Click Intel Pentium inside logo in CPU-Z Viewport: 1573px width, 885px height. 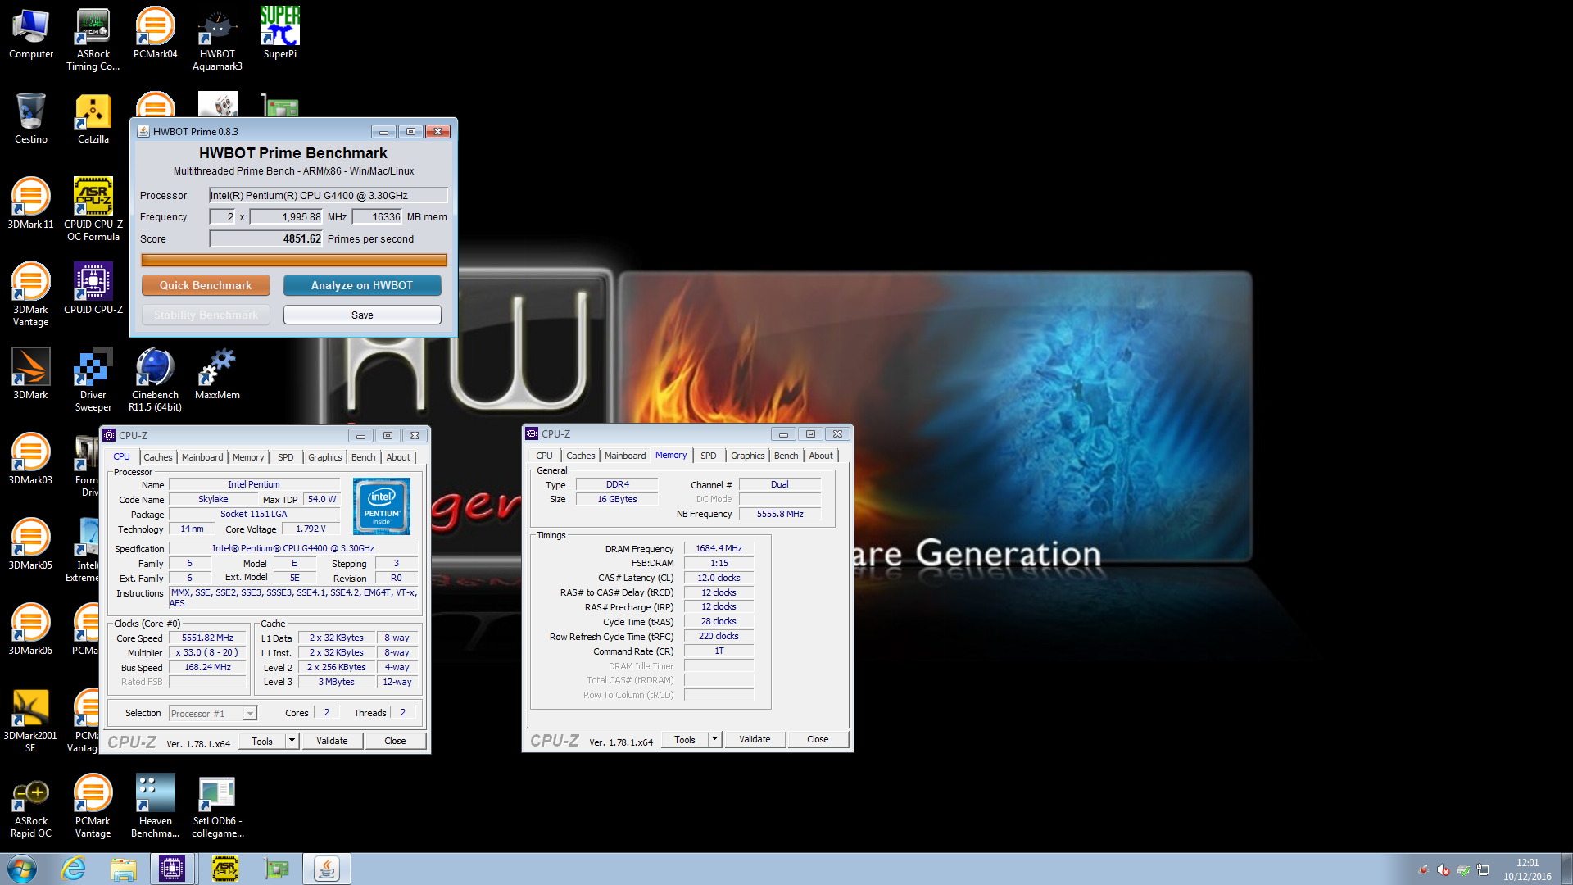(382, 506)
